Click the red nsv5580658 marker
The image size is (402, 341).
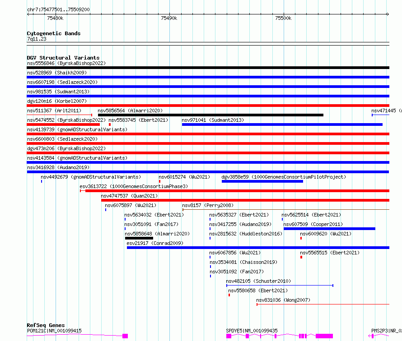[229, 295]
